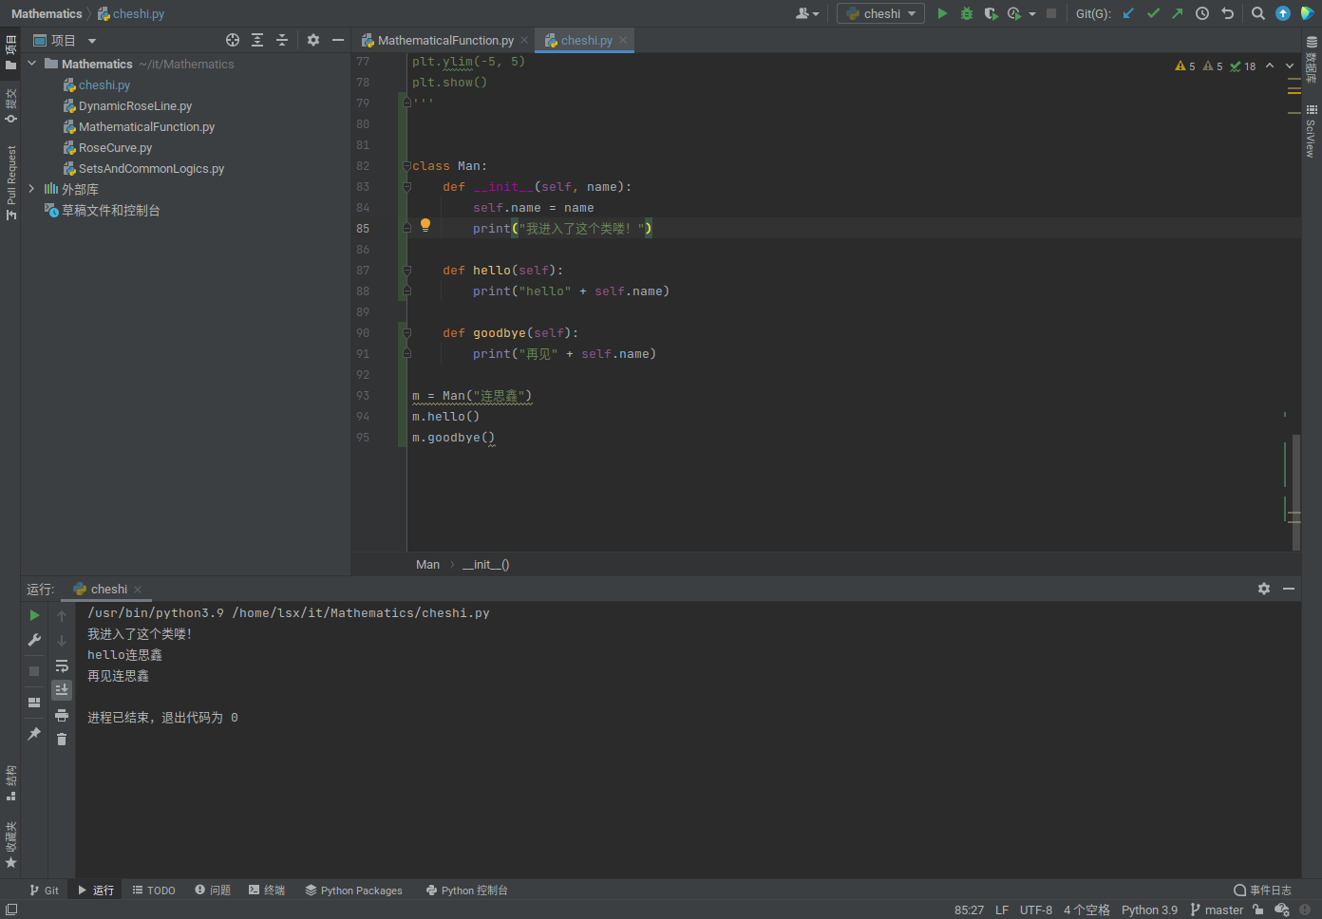The image size is (1322, 919).
Task: Fold the hello method
Action: pyautogui.click(x=406, y=271)
